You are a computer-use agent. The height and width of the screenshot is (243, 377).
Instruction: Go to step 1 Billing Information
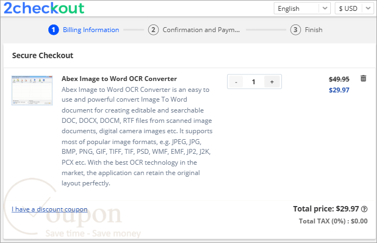pyautogui.click(x=84, y=30)
